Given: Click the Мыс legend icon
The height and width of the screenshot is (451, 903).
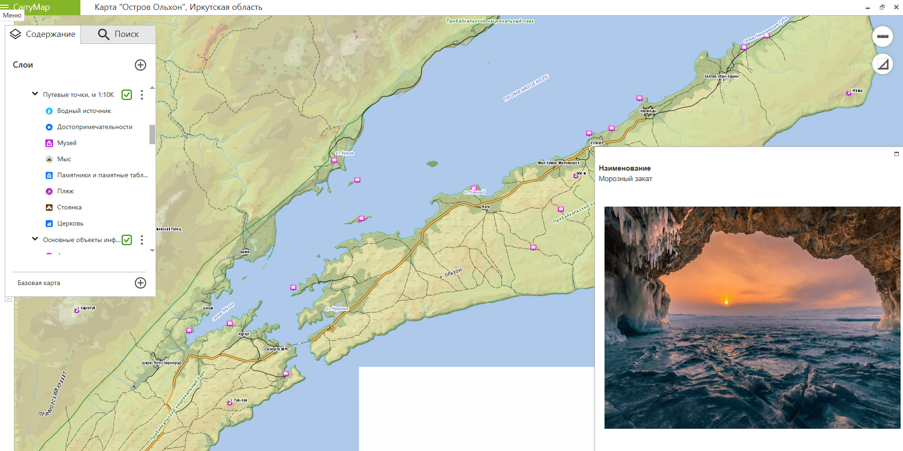Looking at the screenshot, I should click(x=49, y=159).
